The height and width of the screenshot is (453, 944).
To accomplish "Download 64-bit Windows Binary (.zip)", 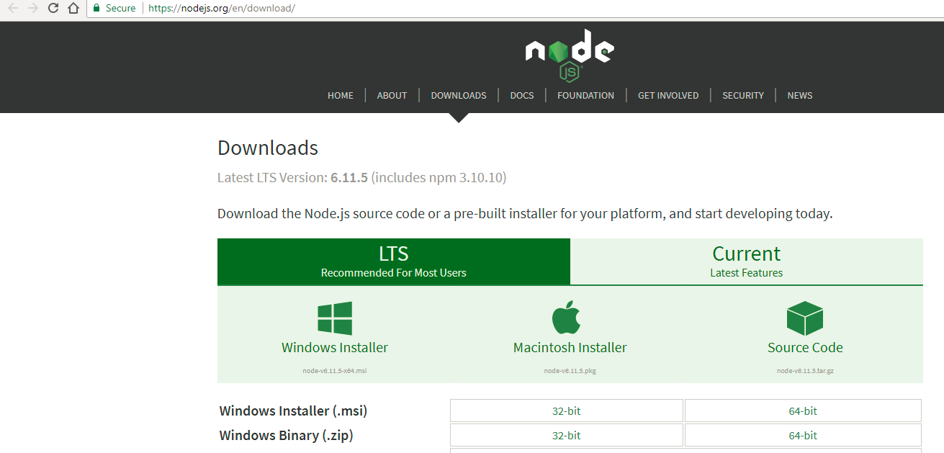I will pos(803,436).
